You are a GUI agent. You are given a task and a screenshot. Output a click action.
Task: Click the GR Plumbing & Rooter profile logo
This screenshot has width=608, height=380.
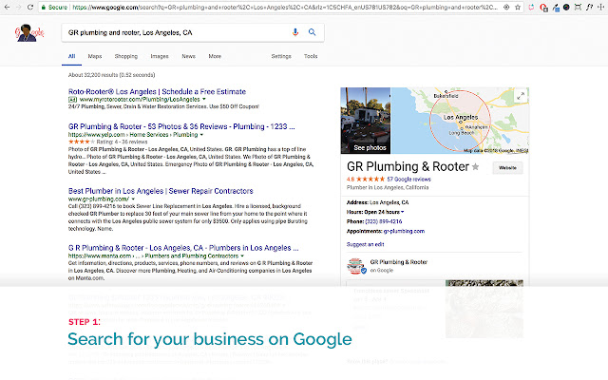[x=355, y=266]
